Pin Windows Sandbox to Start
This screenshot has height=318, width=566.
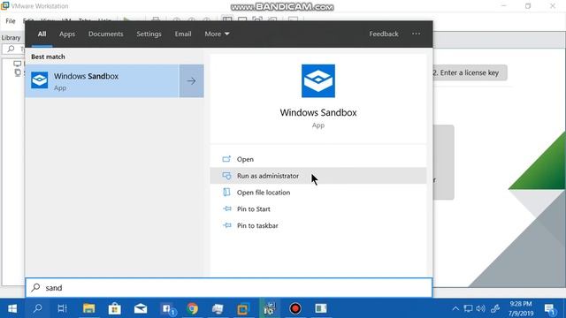point(254,208)
